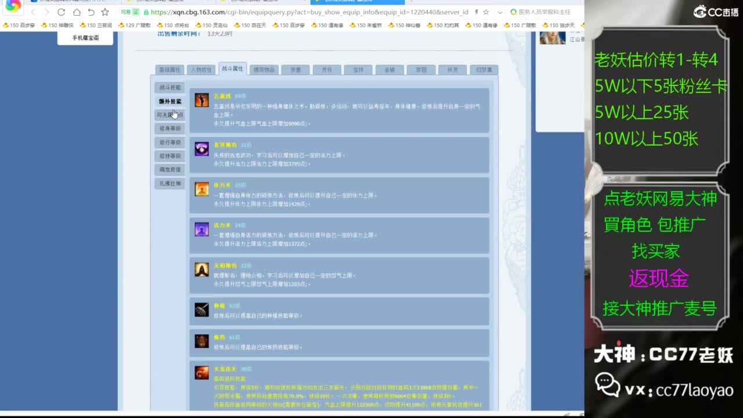Click the purple 北冥神功 skill icon

click(201, 149)
